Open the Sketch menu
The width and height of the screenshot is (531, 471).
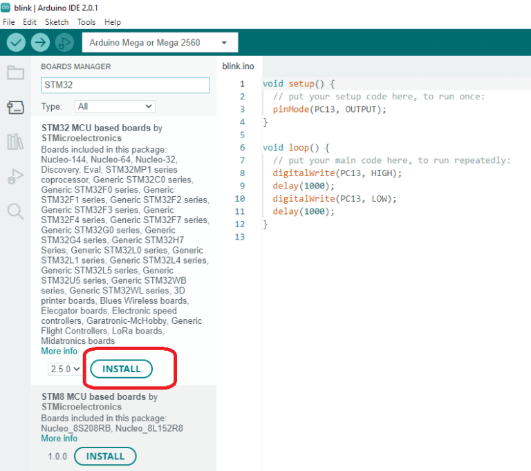tap(57, 22)
